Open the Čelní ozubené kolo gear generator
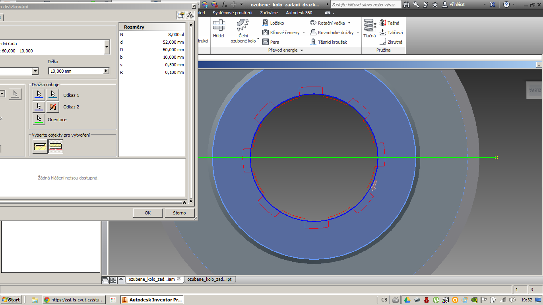Screen dimensions: 543x305 click(x=243, y=31)
